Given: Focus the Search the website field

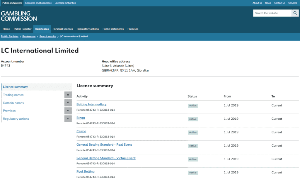Looking at the screenshot, I should tap(272, 13).
